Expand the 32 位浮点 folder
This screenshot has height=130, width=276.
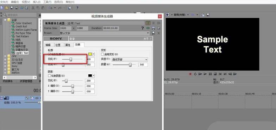[x=5, y=60]
